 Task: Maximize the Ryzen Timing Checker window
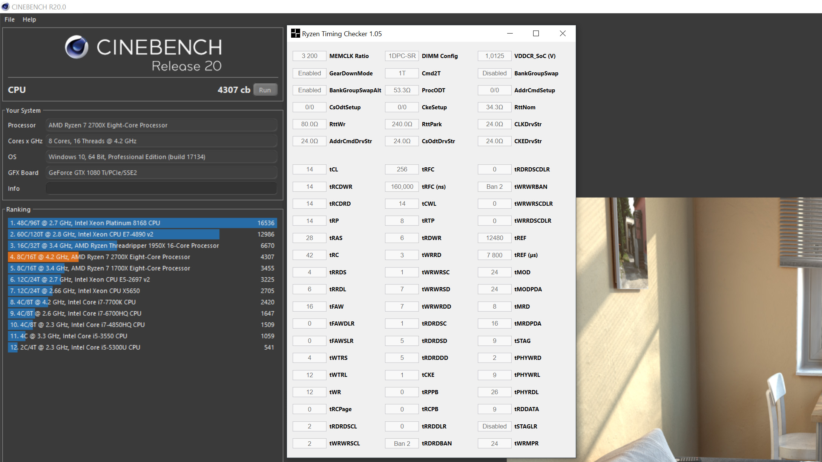coord(536,34)
